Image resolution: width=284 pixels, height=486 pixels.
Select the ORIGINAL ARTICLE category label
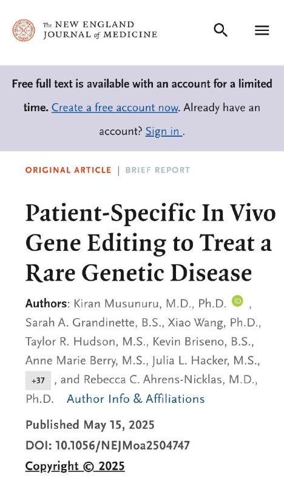(68, 170)
